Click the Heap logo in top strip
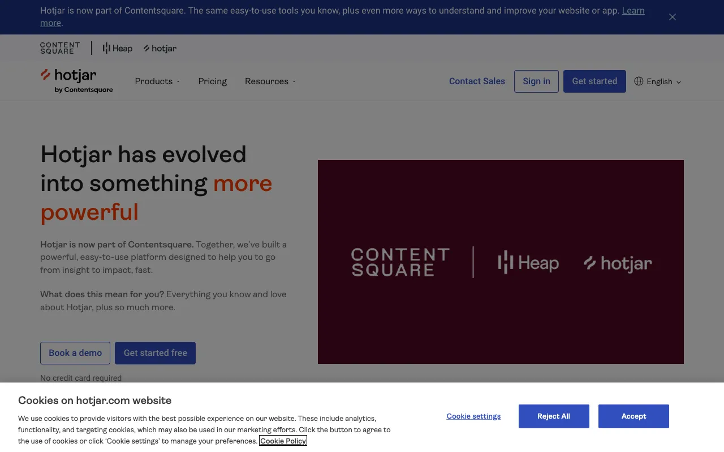Screen dimensions: 724x452 point(117,48)
